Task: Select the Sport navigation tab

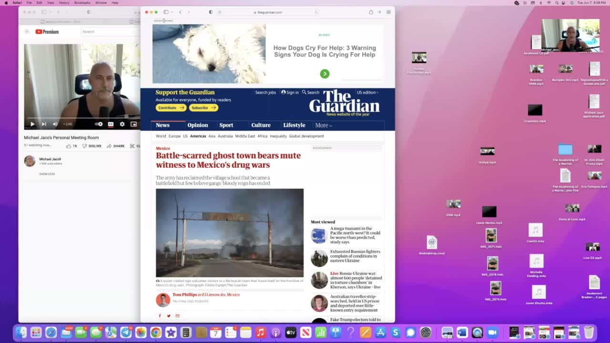Action: coord(226,125)
